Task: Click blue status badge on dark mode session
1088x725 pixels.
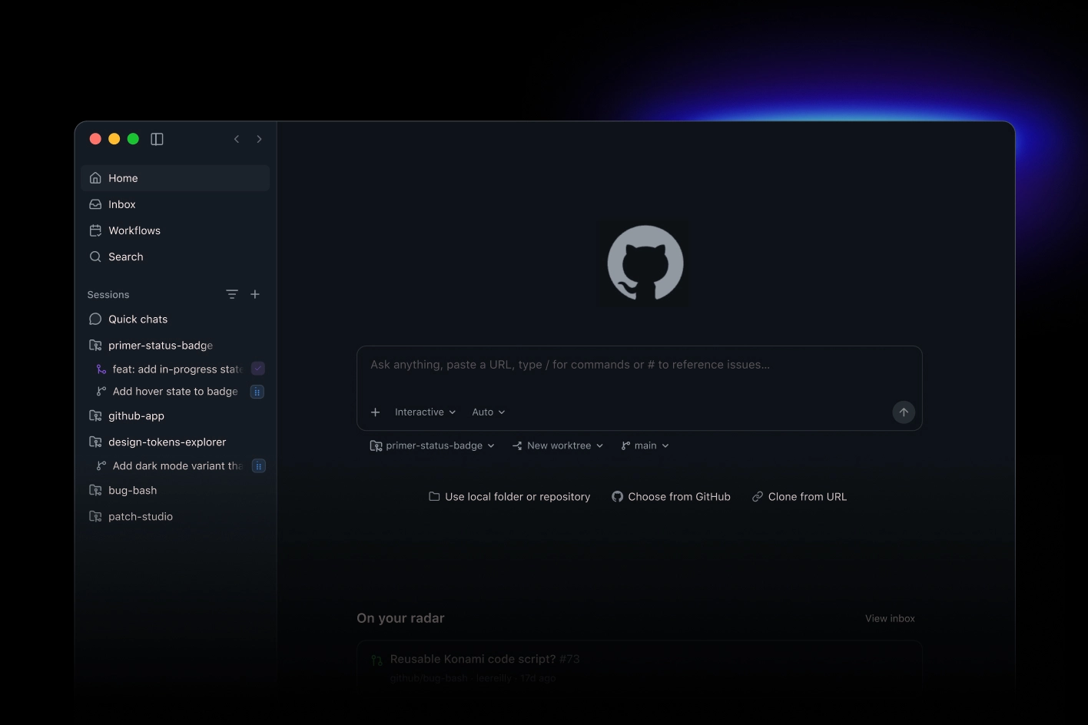Action: coord(259,466)
